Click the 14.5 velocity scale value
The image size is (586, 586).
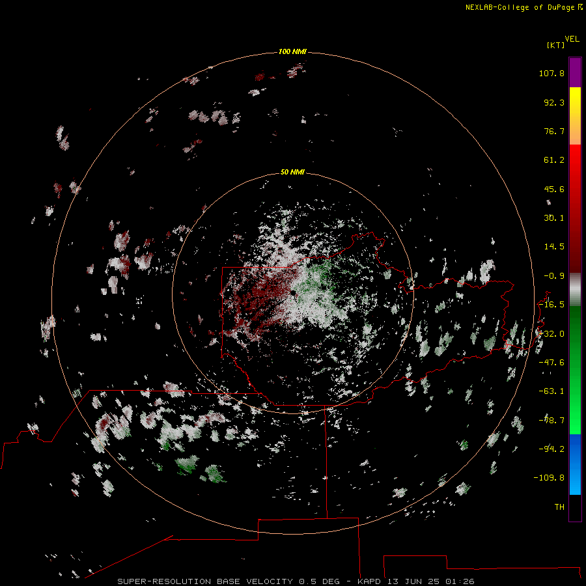(x=554, y=247)
